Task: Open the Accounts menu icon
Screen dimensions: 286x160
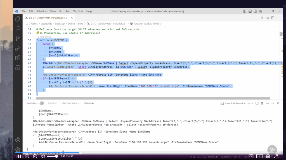Action: point(18,140)
